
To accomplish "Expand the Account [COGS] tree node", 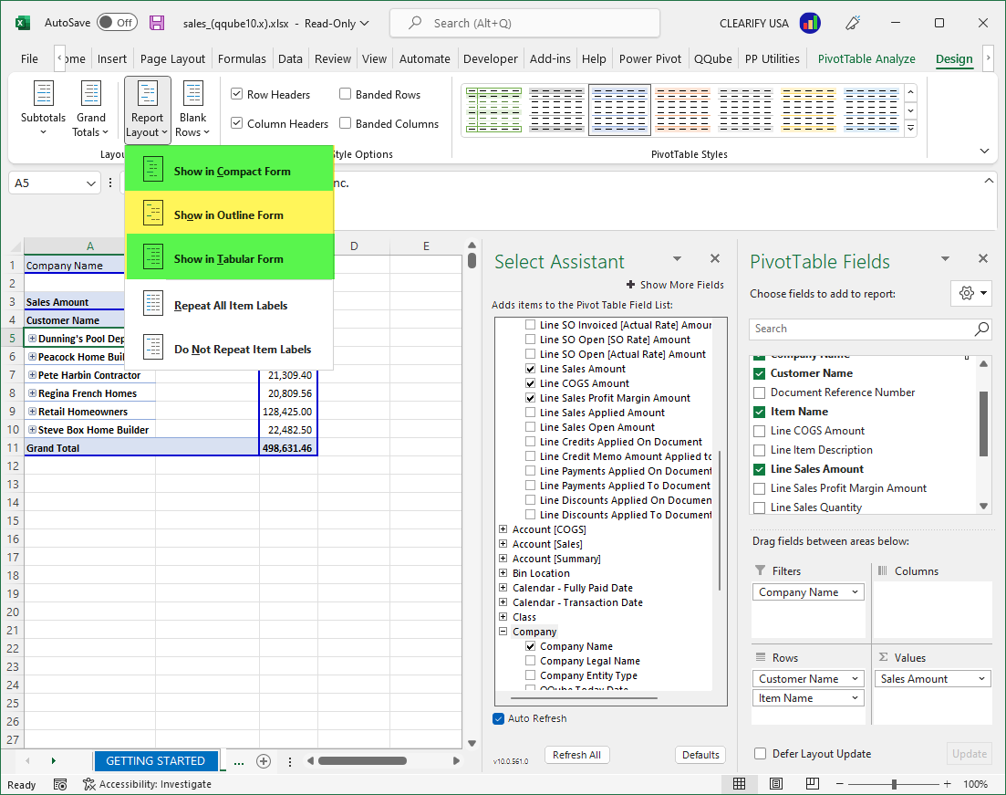I will (503, 529).
